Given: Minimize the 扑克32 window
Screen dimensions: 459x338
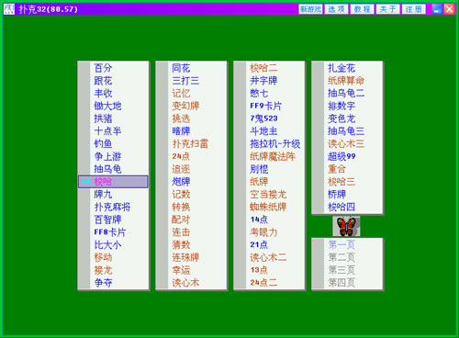Looking at the screenshot, I should tap(437, 9).
